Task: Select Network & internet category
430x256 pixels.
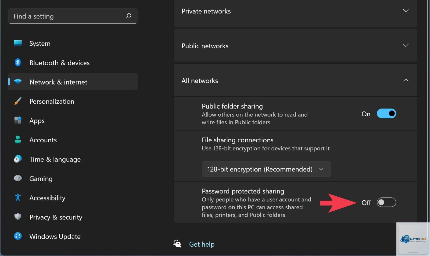Action: click(x=73, y=82)
